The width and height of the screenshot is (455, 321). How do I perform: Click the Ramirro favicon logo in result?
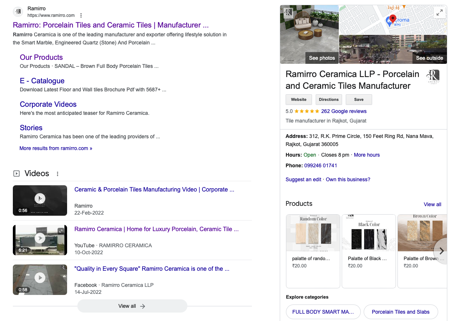[18, 12]
